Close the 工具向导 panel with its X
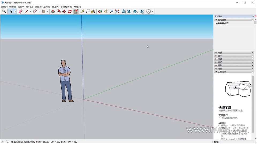Screen dimensions: 257x144 click(252, 72)
